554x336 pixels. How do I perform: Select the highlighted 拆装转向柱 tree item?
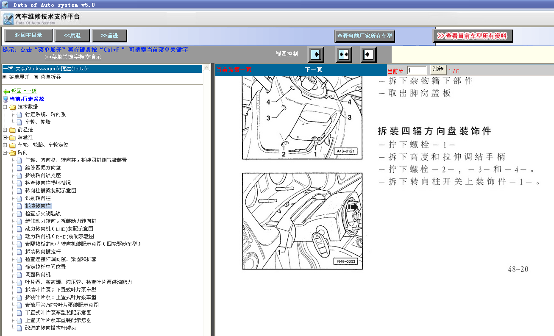[38, 206]
